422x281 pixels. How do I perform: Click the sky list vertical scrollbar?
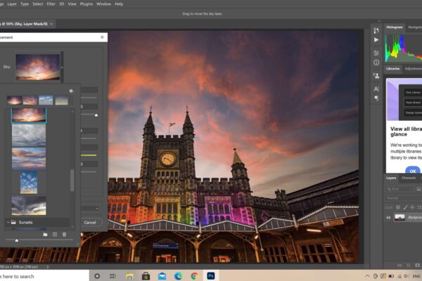click(x=72, y=180)
